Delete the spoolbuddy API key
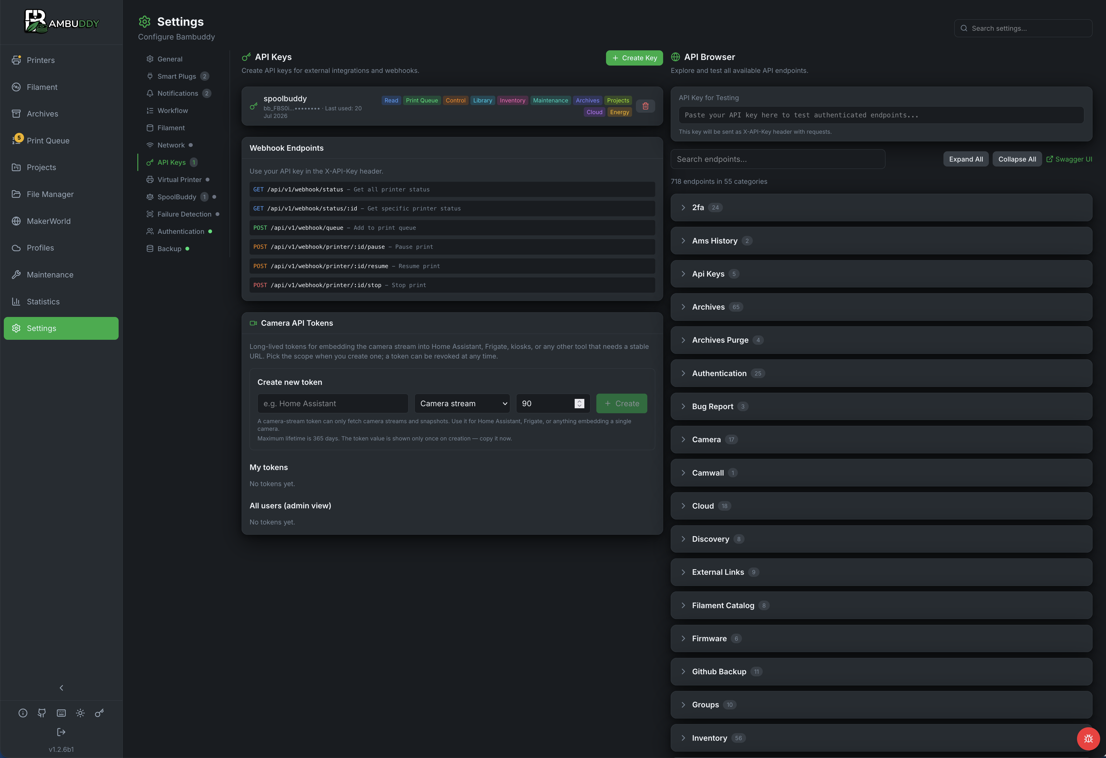1106x758 pixels. click(x=645, y=106)
